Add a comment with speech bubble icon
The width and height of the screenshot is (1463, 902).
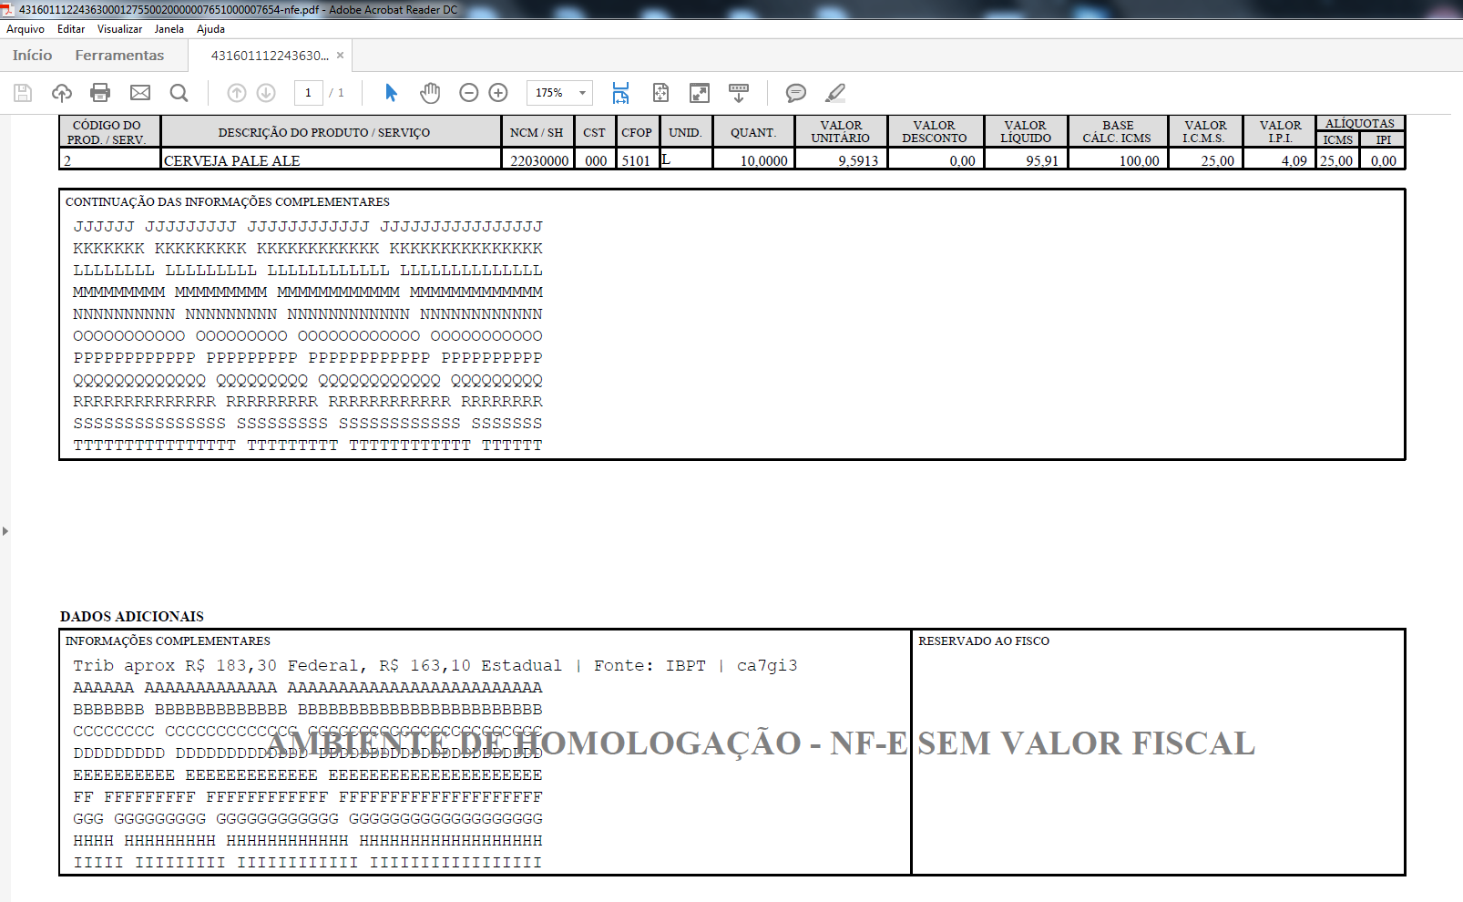click(x=796, y=93)
